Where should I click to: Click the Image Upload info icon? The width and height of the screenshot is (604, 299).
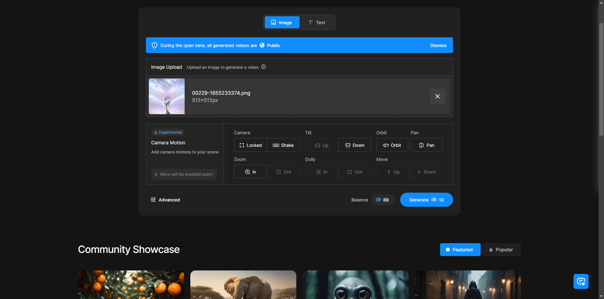coord(263,67)
